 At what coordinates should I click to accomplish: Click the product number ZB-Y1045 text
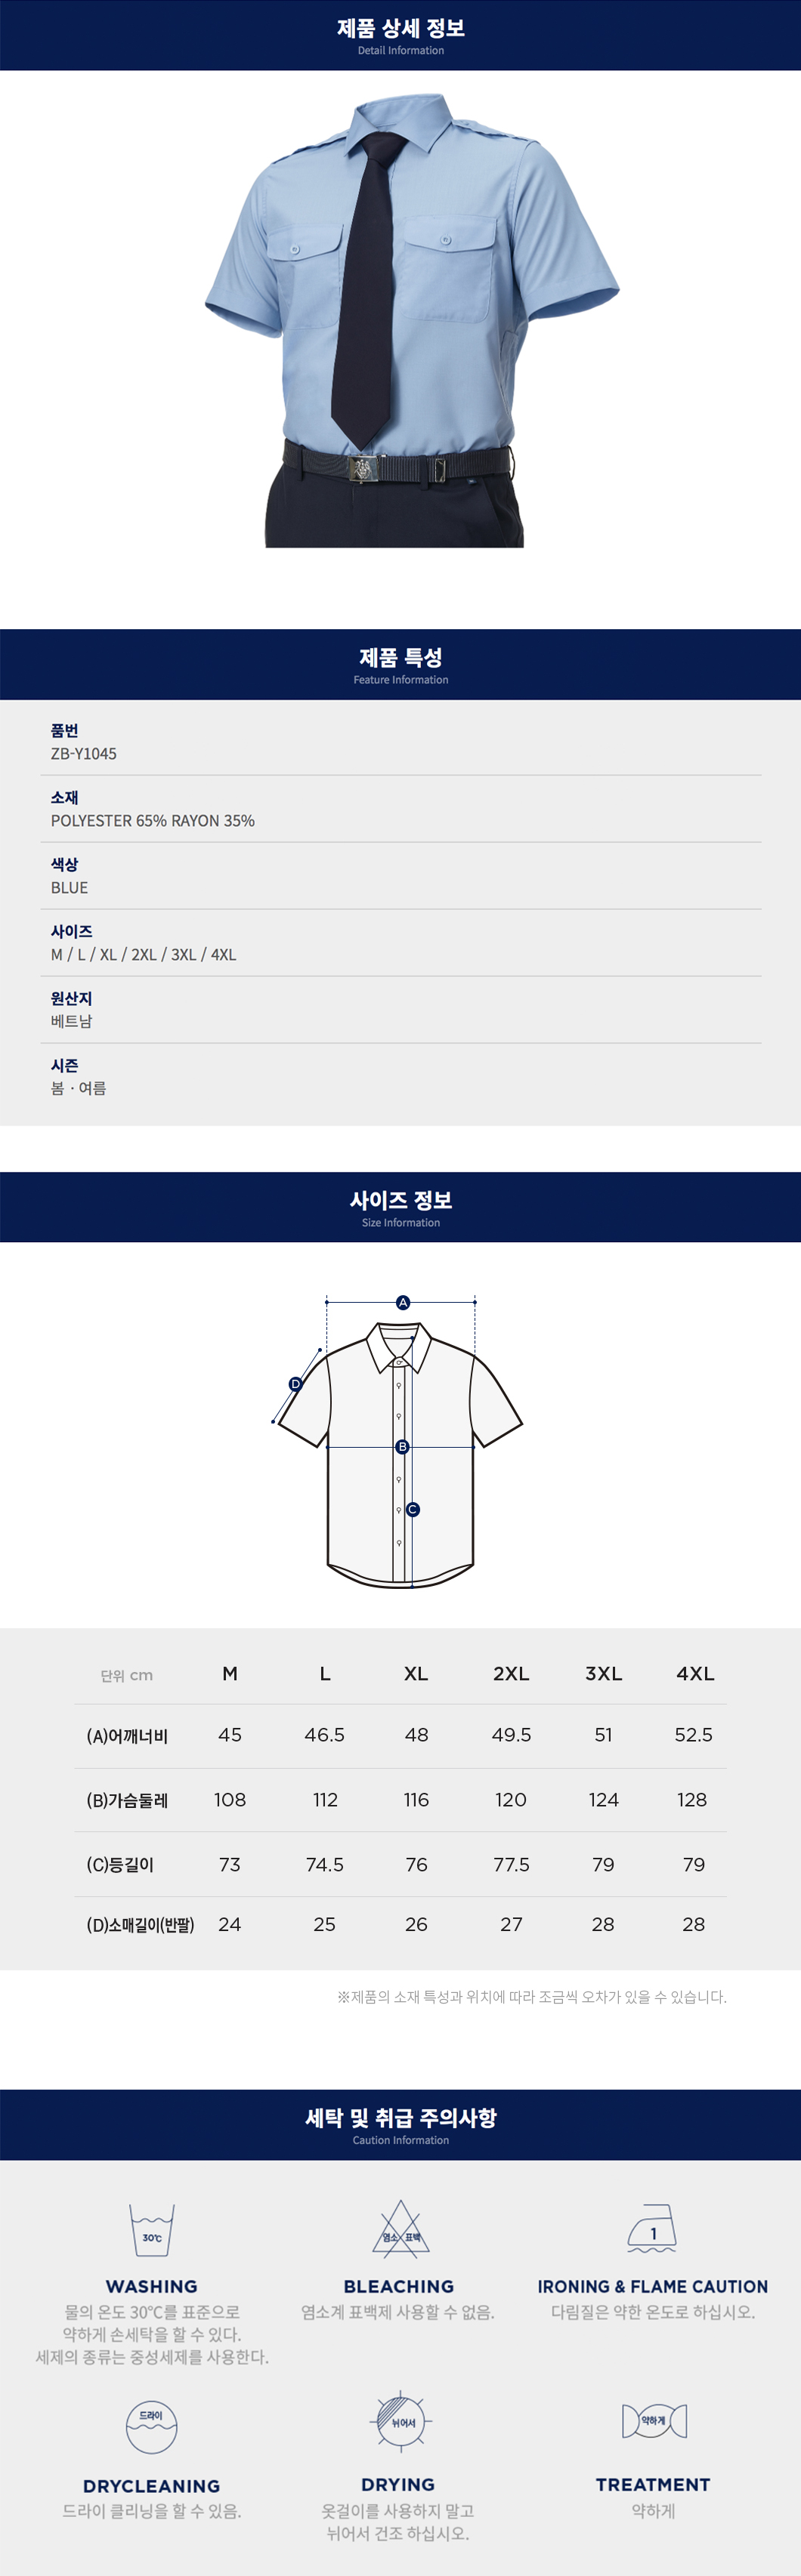pyautogui.click(x=84, y=754)
